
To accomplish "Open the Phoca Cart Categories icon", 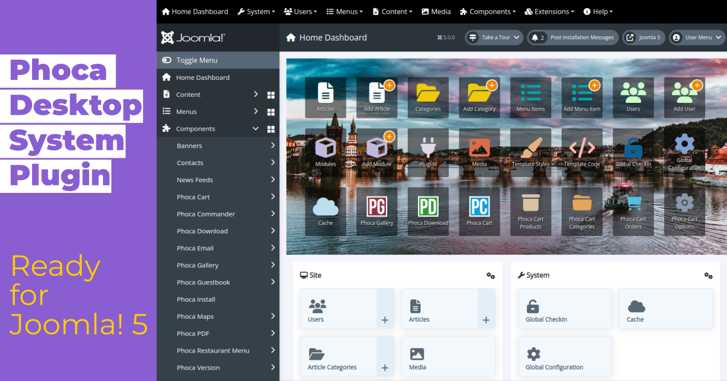I will point(582,211).
